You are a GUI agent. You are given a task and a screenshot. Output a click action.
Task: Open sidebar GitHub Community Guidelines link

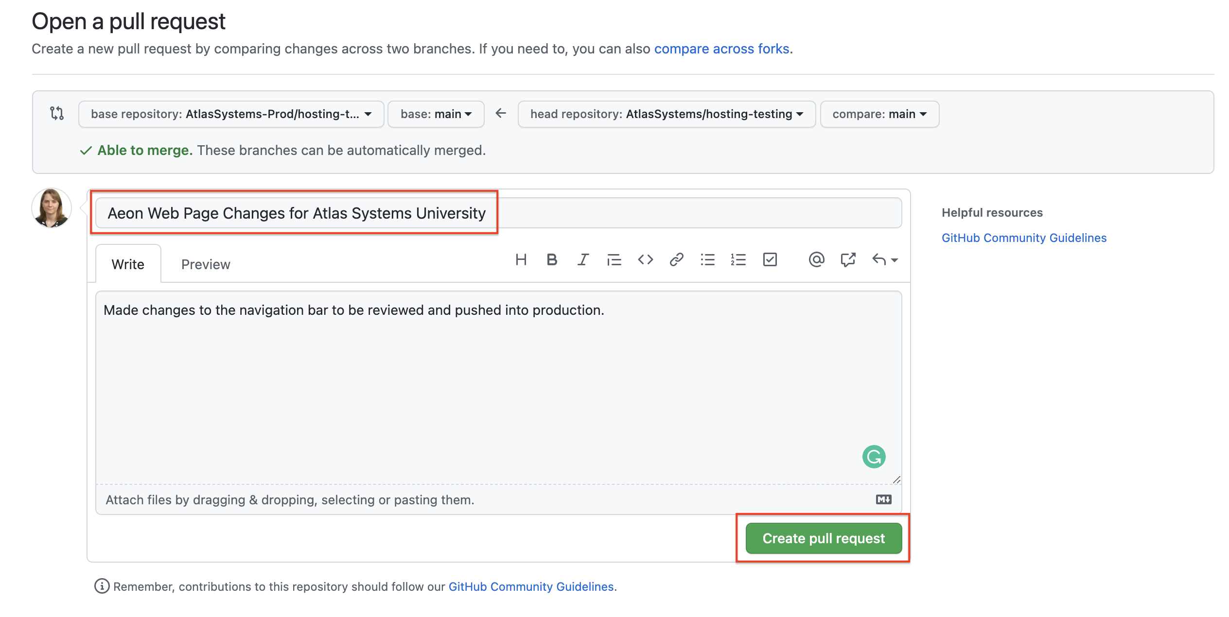click(1024, 238)
